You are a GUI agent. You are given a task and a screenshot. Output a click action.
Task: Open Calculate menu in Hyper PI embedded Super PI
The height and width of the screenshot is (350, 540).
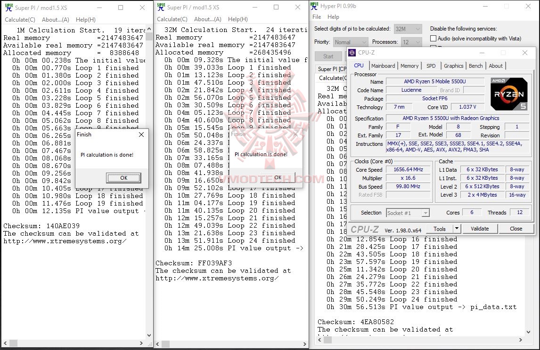pos(333,78)
